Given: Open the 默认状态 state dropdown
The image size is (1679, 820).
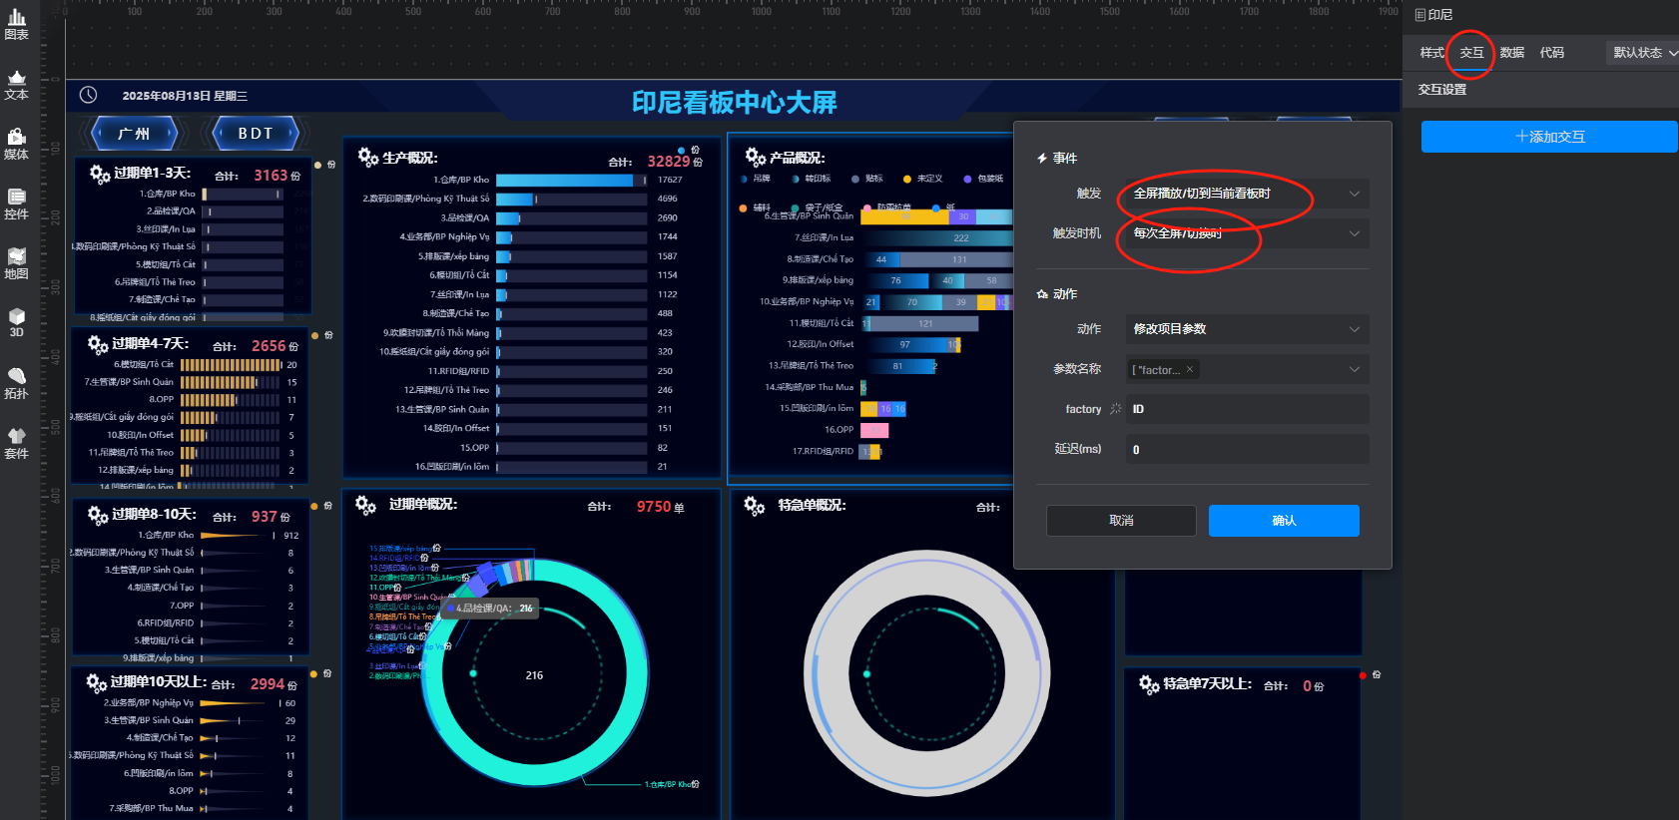Looking at the screenshot, I should [x=1643, y=53].
